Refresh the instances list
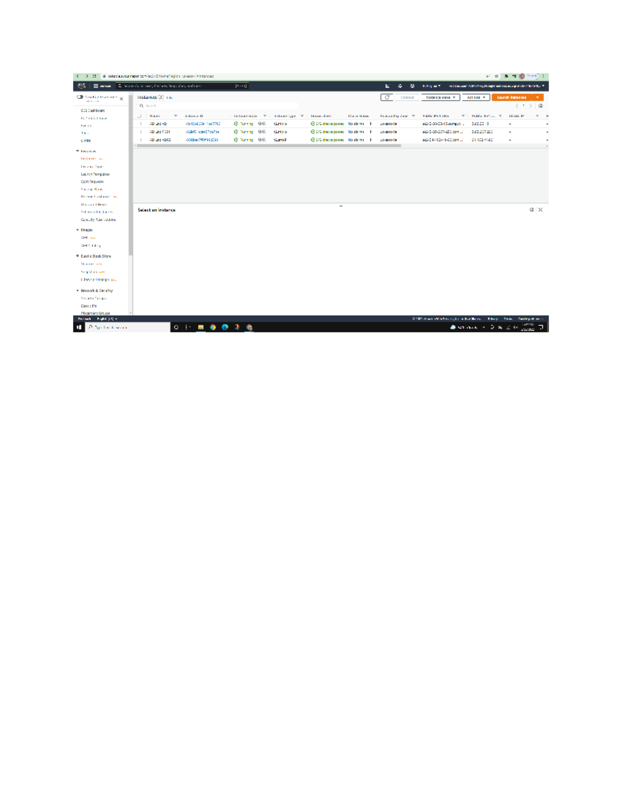The image size is (622, 805). click(x=387, y=97)
